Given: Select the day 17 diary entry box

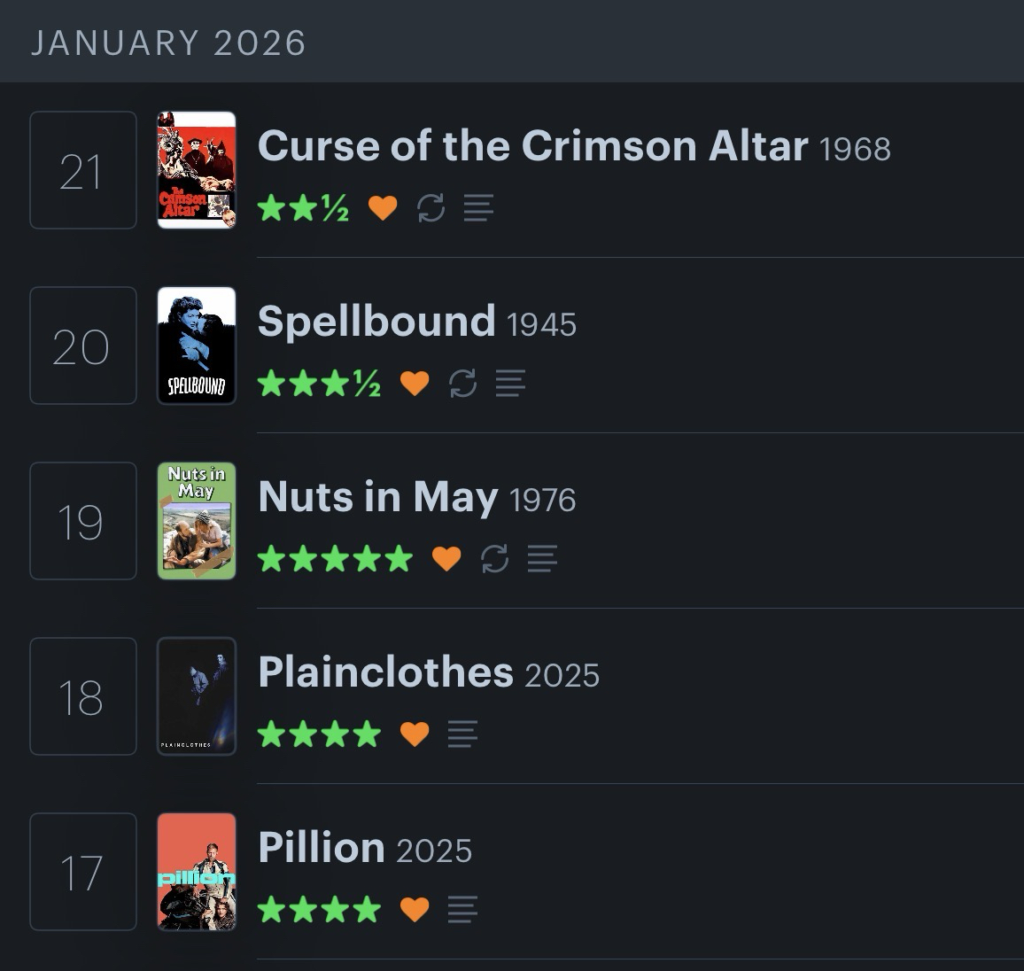Looking at the screenshot, I should click(83, 872).
